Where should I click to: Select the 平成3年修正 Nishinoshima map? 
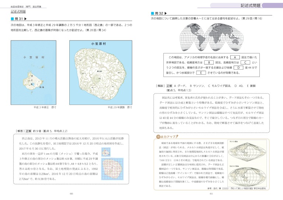click(x=34, y=73)
